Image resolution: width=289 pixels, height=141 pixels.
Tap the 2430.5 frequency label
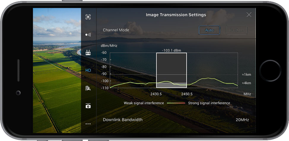pos(156,94)
